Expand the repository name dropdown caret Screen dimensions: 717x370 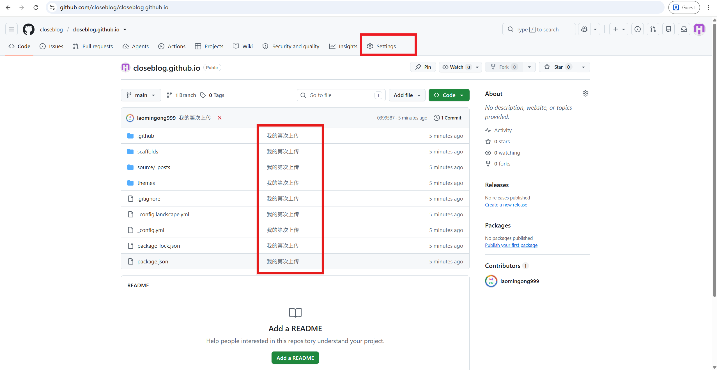pos(125,29)
